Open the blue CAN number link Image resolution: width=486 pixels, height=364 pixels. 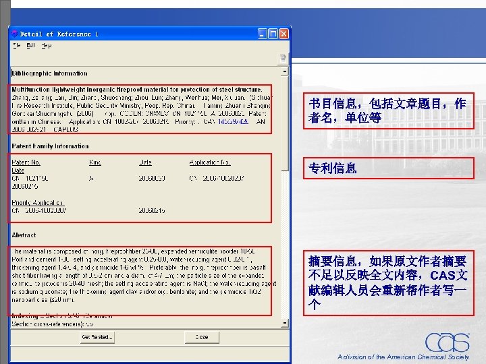click(x=233, y=121)
